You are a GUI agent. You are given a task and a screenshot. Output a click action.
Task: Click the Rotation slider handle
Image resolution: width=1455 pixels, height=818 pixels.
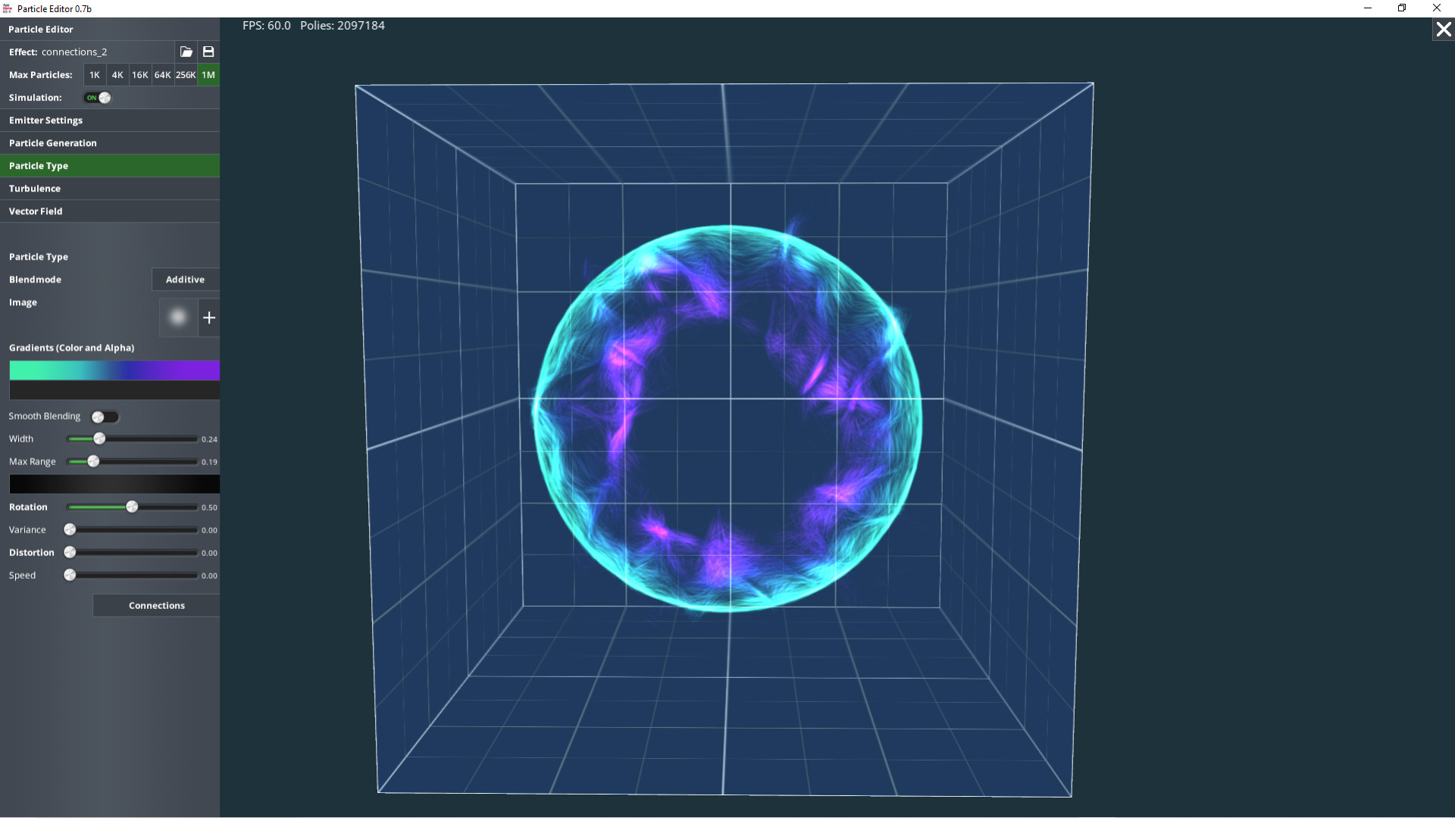(x=133, y=507)
